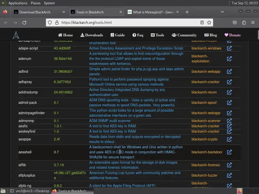Expand the list all tabs dropdown

[222, 12]
